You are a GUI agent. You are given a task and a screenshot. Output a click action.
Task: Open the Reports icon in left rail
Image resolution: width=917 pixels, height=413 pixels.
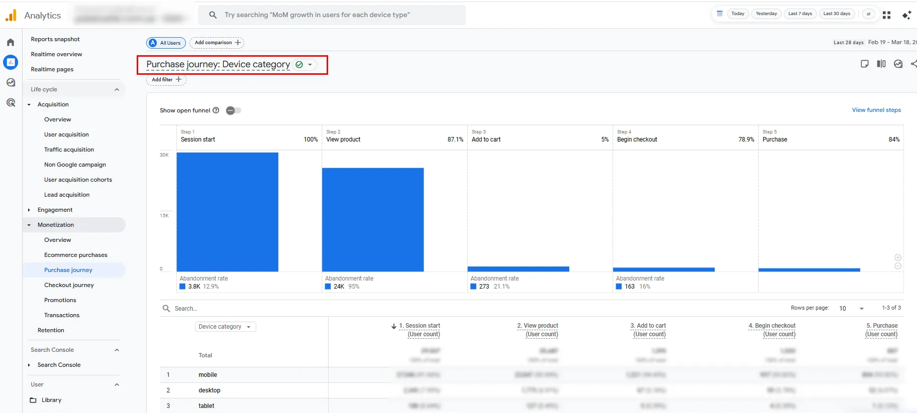pyautogui.click(x=11, y=62)
